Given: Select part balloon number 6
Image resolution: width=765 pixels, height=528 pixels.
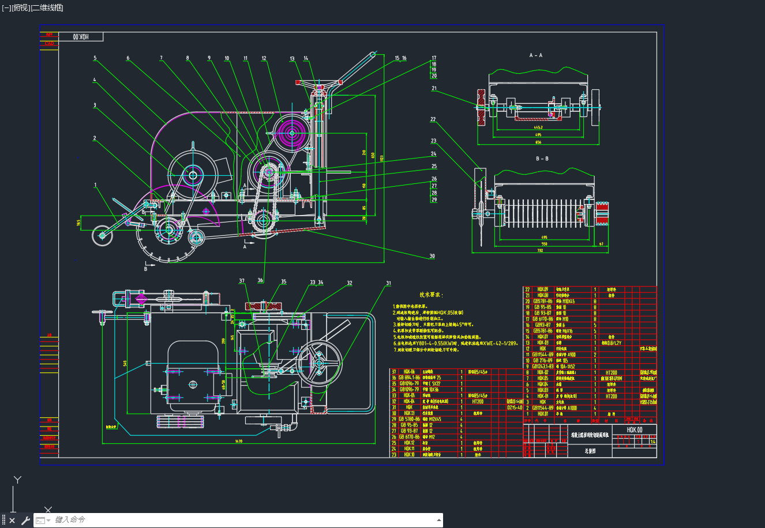Looking at the screenshot, I should pos(128,58).
